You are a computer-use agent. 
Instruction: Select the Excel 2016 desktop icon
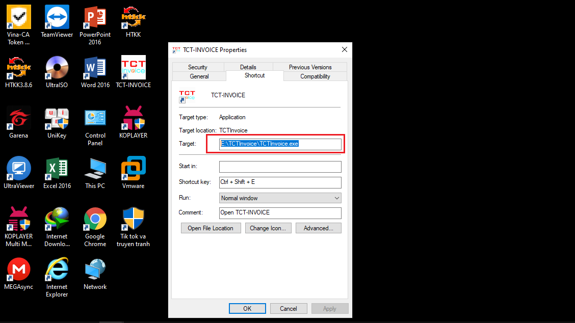[57, 173]
